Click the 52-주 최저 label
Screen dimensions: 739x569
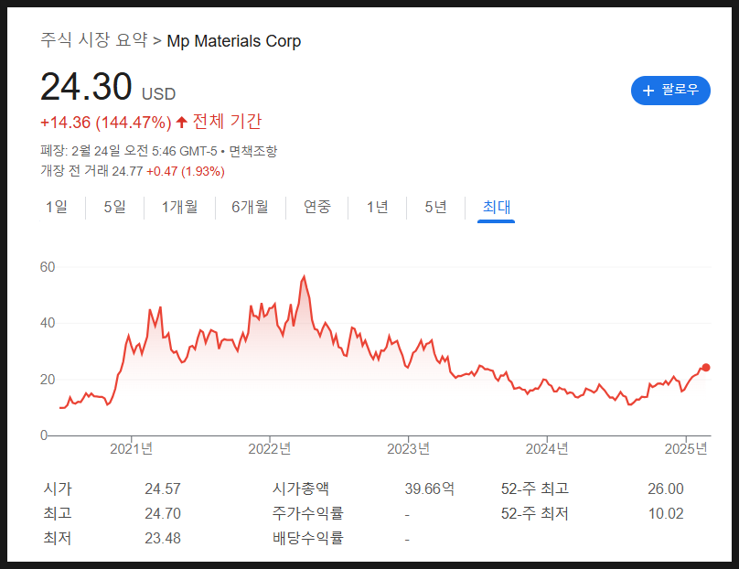[535, 513]
